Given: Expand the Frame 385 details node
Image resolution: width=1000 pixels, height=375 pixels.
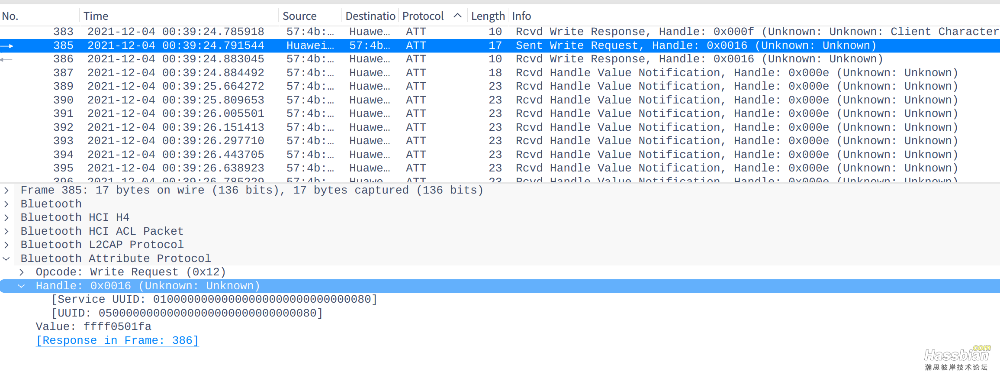Looking at the screenshot, I should tap(6, 190).
